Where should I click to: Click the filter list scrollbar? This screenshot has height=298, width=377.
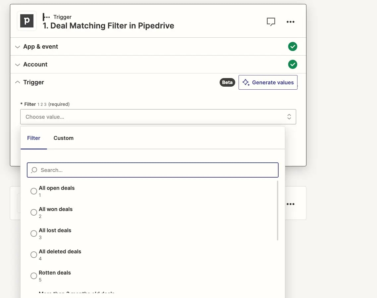(x=278, y=210)
